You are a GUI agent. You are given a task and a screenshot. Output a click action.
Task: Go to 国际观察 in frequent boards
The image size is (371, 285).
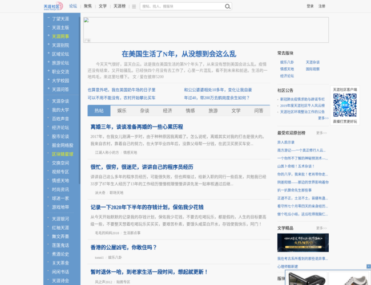coord(313,69)
